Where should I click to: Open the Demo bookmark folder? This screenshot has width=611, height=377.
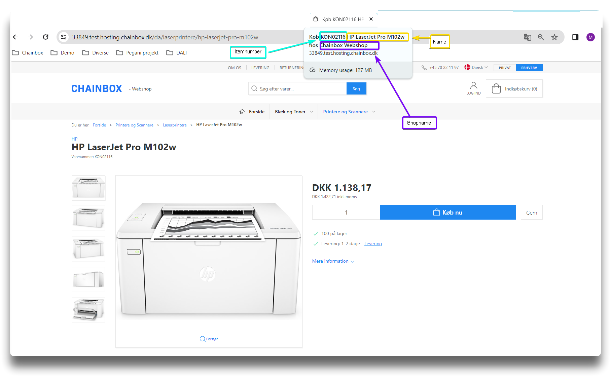pos(63,53)
